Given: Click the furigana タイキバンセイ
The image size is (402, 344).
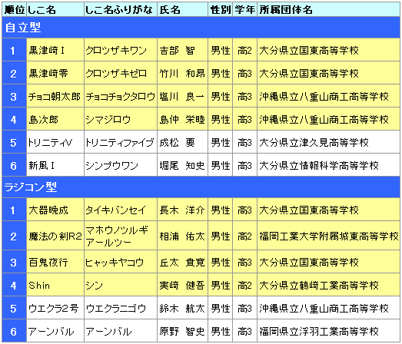Looking at the screenshot, I should click(115, 210).
